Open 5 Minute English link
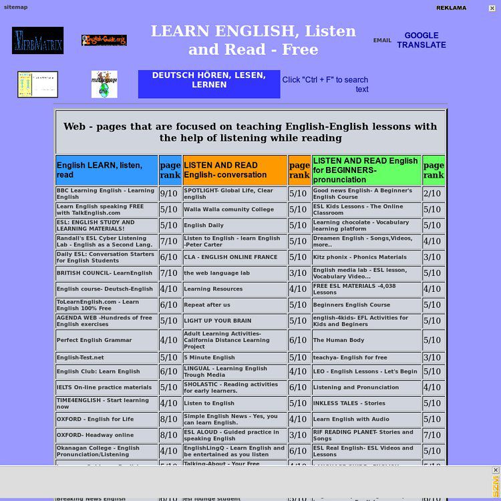Screen dimensions: 501x501 pos(209,357)
